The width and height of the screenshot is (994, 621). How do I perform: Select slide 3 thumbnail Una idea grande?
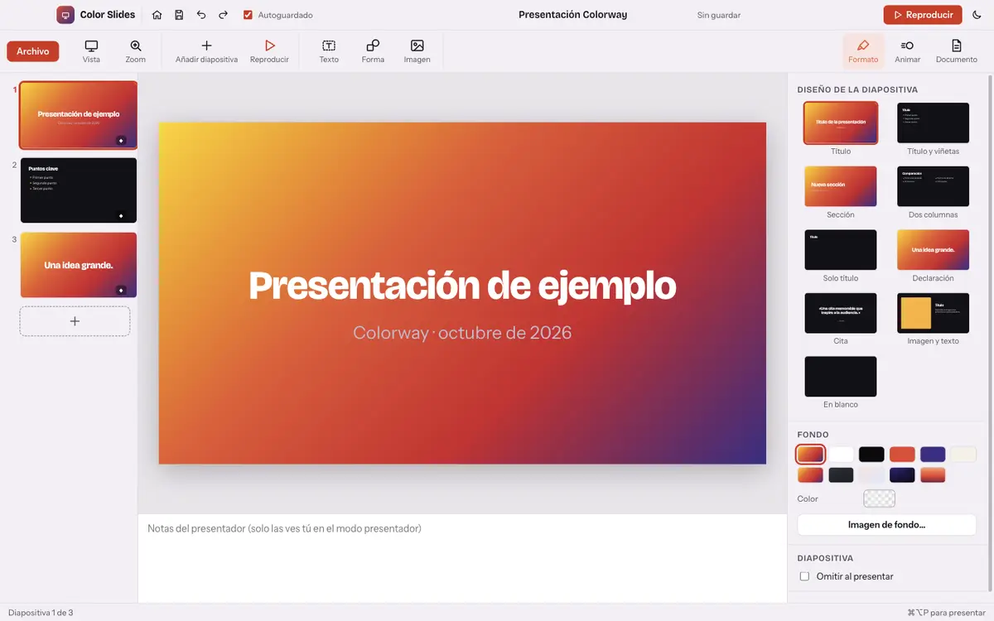(x=79, y=265)
